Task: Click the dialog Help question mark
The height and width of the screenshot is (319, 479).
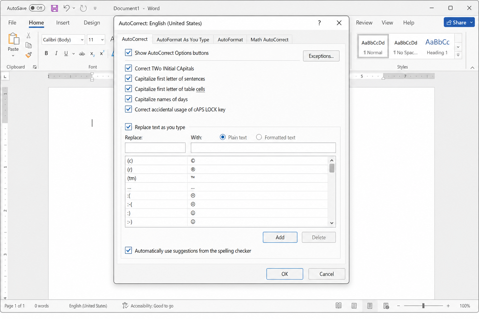Action: pyautogui.click(x=319, y=23)
